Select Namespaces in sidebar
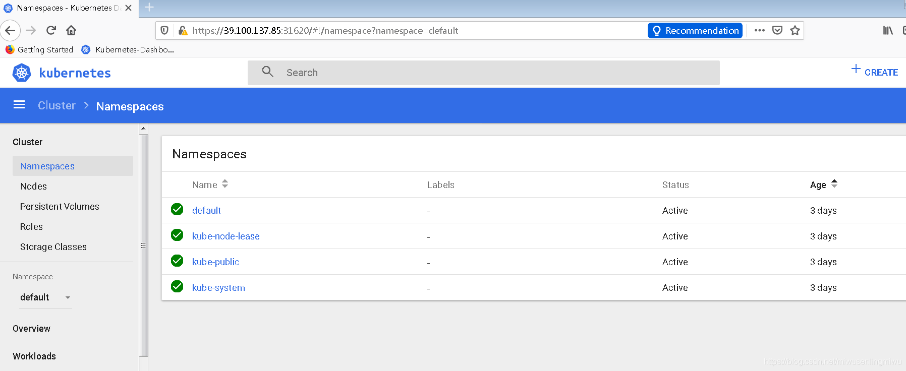 point(73,166)
